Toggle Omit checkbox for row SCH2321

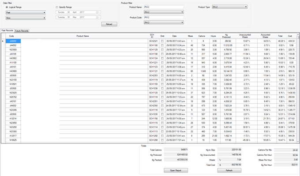point(162,41)
